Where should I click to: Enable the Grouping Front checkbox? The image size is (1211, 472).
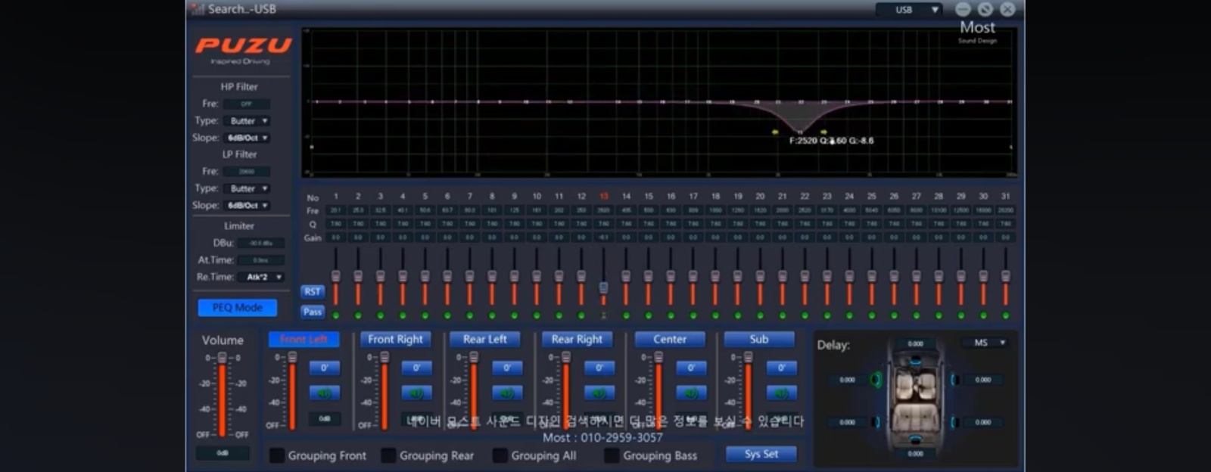coord(278,455)
